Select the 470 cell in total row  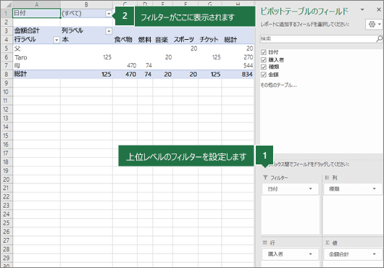[x=125, y=74]
